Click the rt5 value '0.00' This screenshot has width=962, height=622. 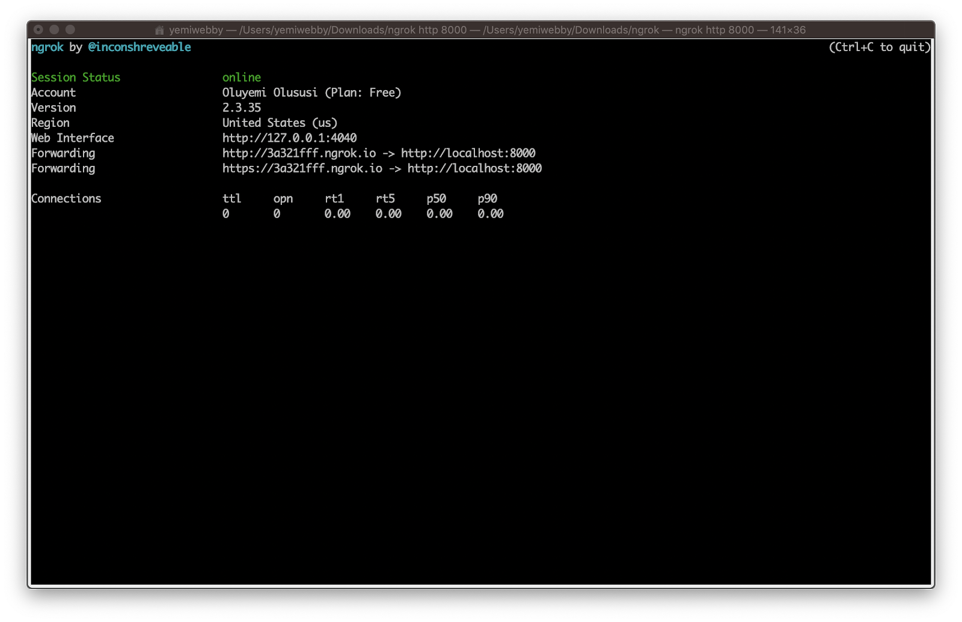coord(388,213)
